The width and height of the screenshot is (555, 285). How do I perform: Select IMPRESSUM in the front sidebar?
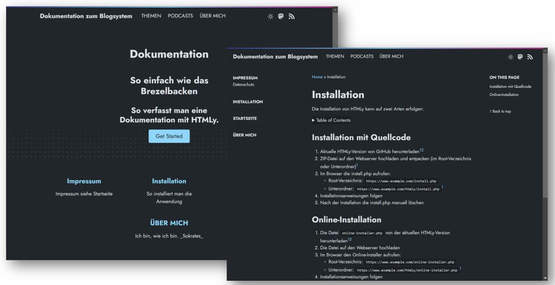coord(246,78)
